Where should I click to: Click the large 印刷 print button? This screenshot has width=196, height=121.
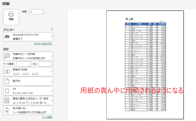(x=11, y=17)
